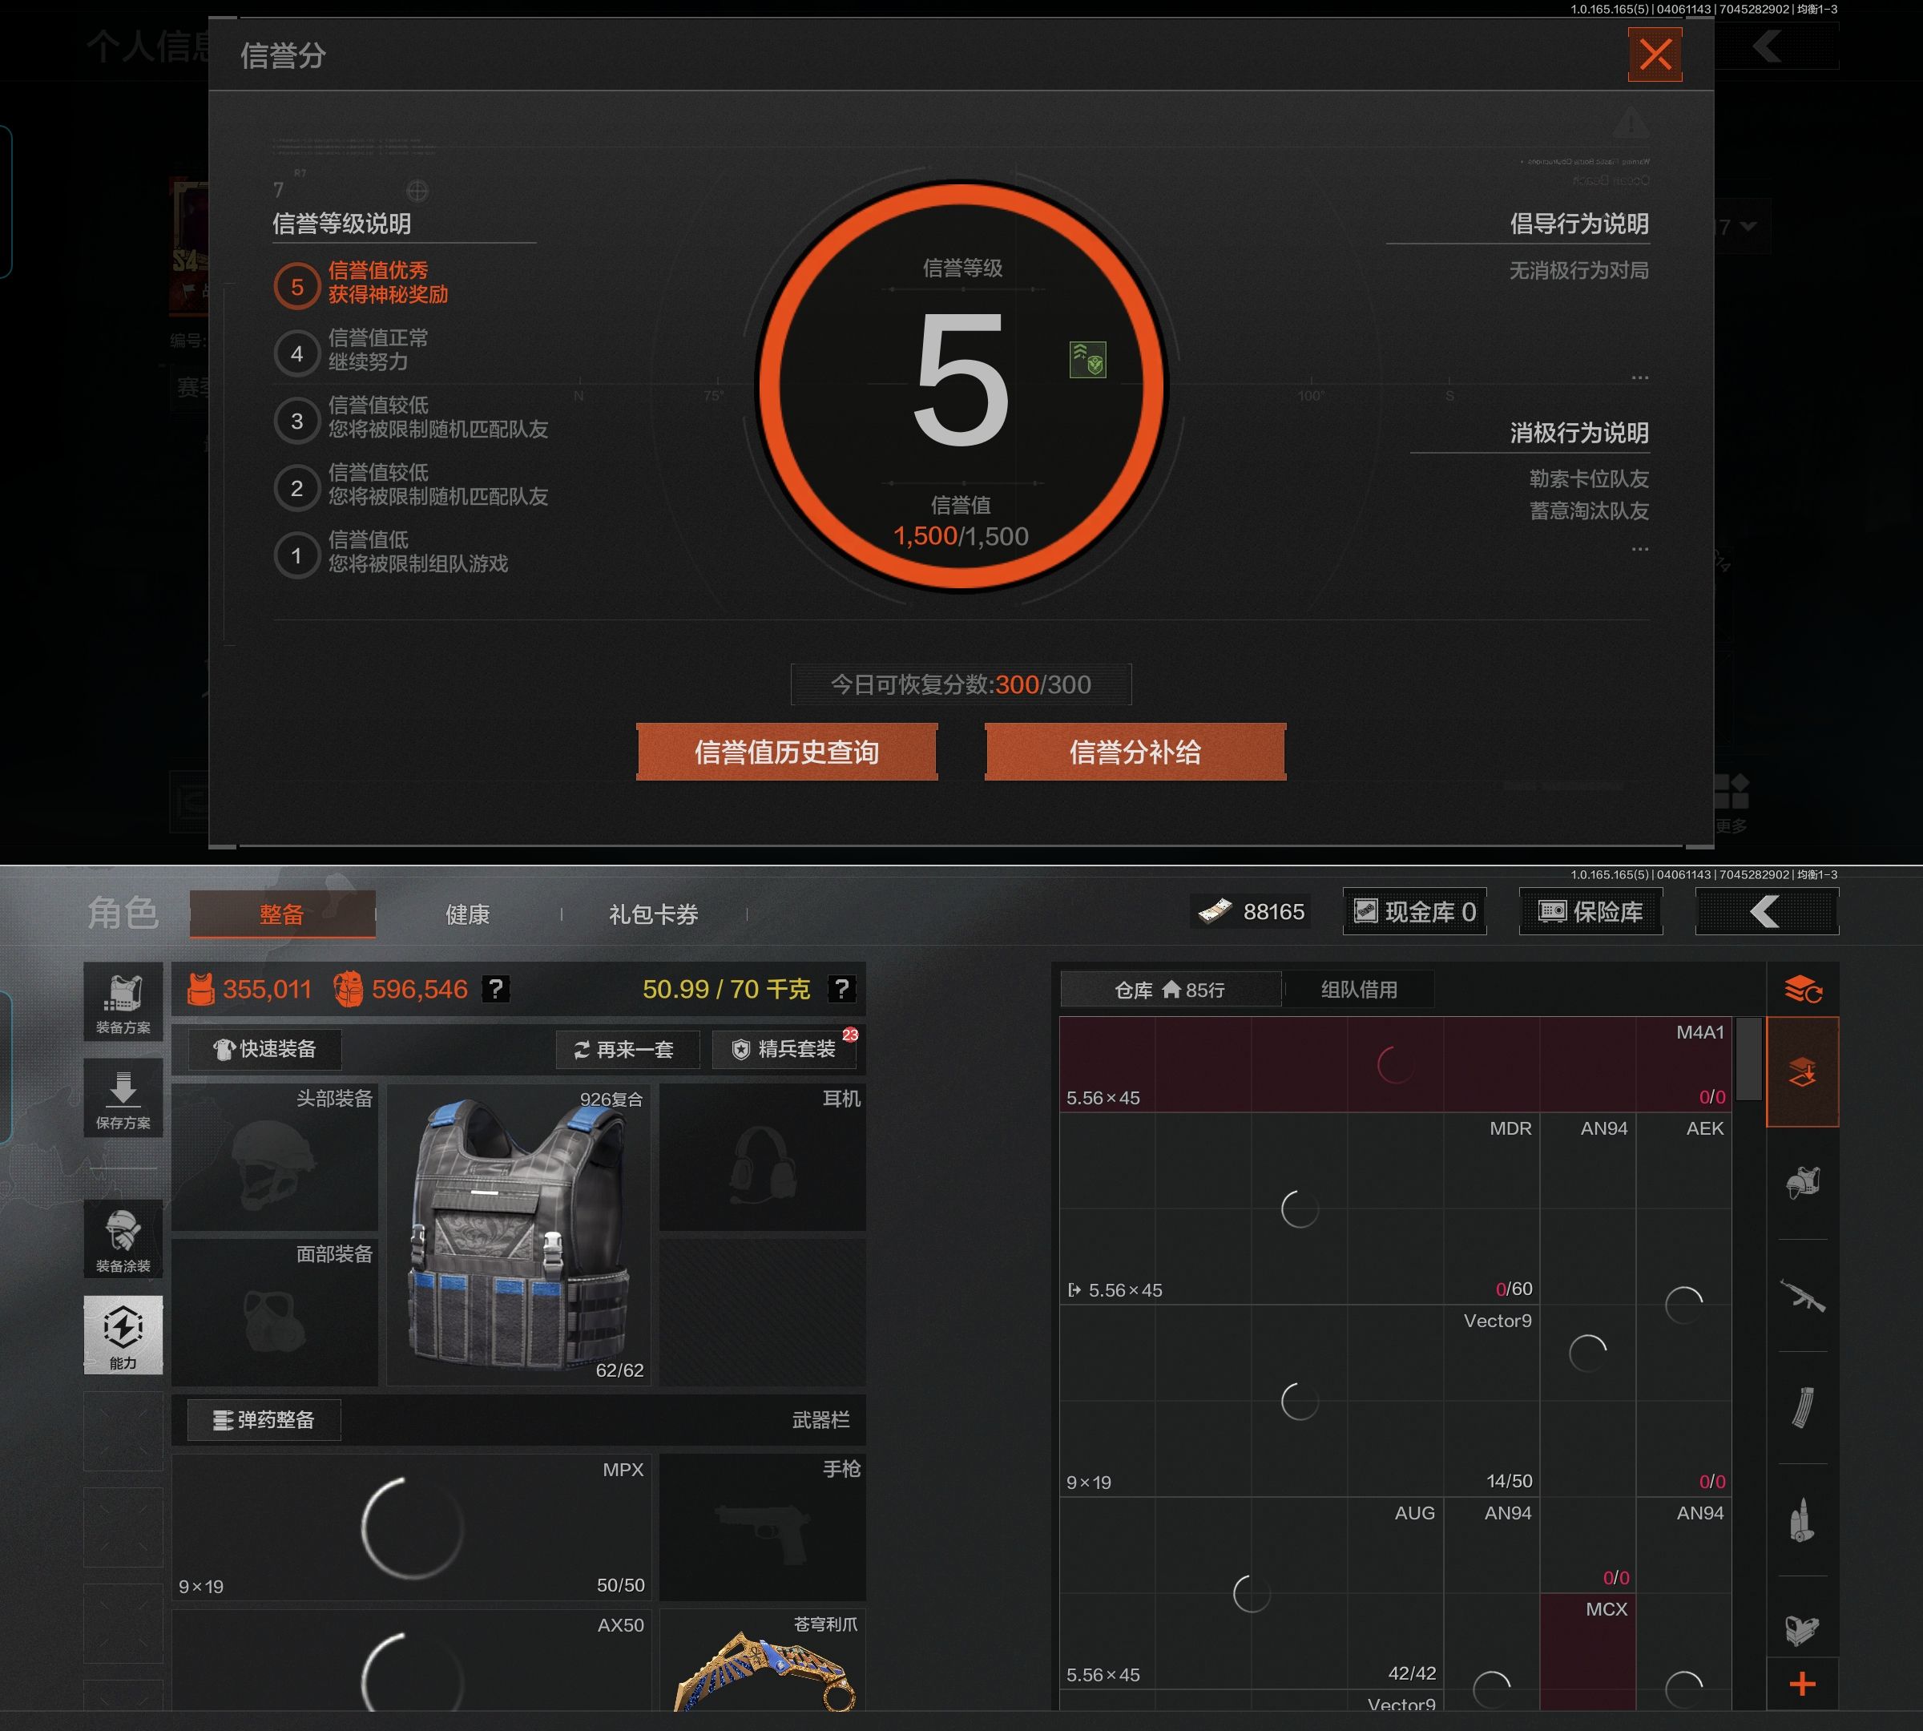This screenshot has width=1923, height=1731.
Task: Click the 信誉分补给 button
Action: 1135,753
